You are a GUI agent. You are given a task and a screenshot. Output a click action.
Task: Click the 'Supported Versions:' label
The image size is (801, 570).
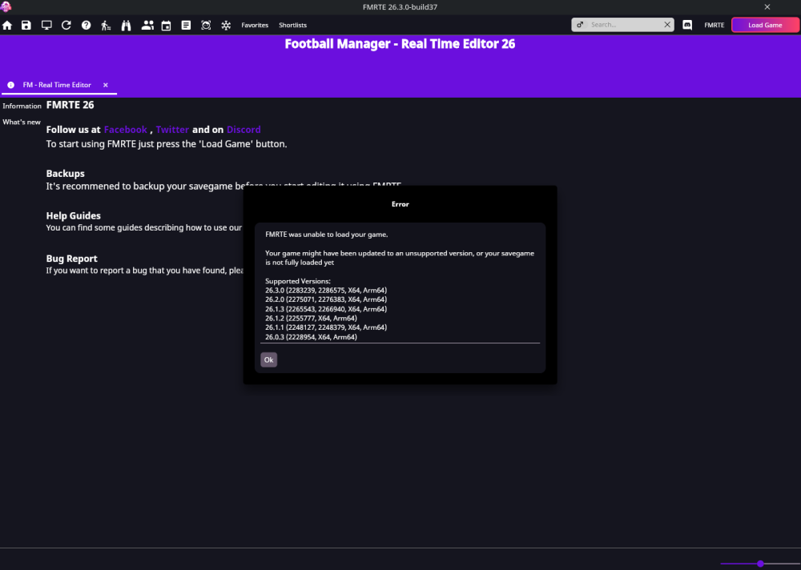(298, 281)
